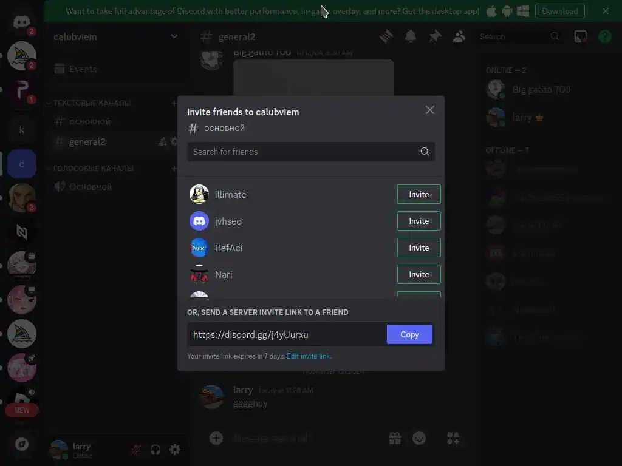Dismiss the desktop app banner
This screenshot has width=622, height=466.
tap(606, 11)
